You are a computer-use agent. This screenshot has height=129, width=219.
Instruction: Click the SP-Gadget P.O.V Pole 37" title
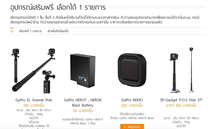(x=181, y=100)
